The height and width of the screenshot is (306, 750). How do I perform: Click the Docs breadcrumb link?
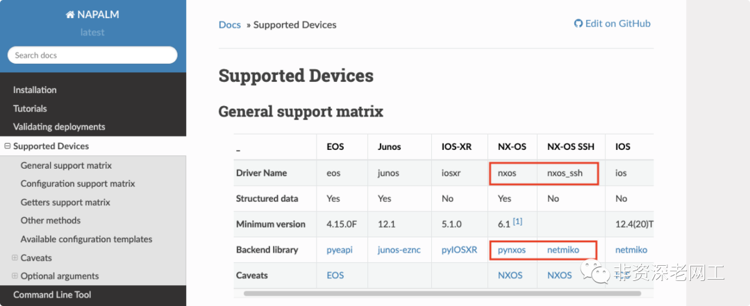click(230, 25)
